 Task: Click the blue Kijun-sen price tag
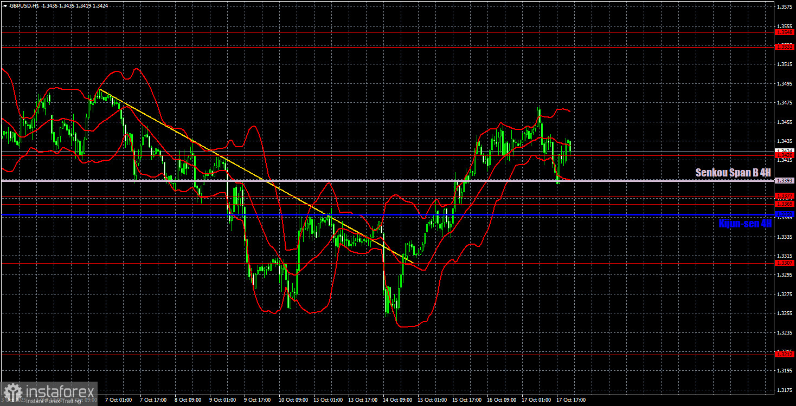785,215
